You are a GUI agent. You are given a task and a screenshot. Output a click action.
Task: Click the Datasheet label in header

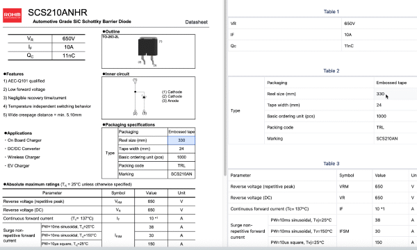(x=196, y=22)
